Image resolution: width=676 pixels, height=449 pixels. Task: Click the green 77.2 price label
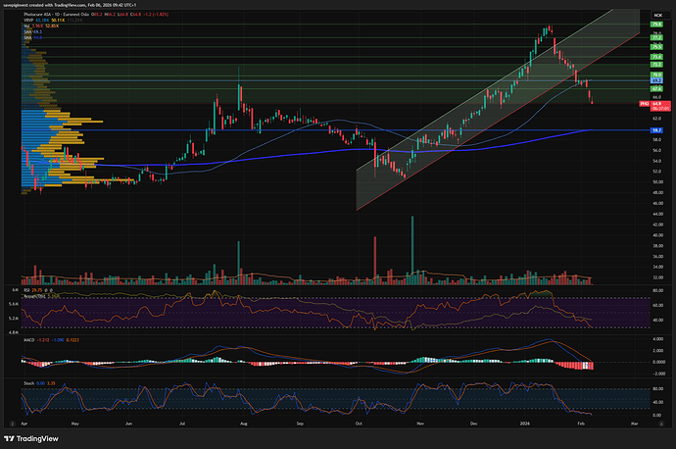[x=656, y=37]
